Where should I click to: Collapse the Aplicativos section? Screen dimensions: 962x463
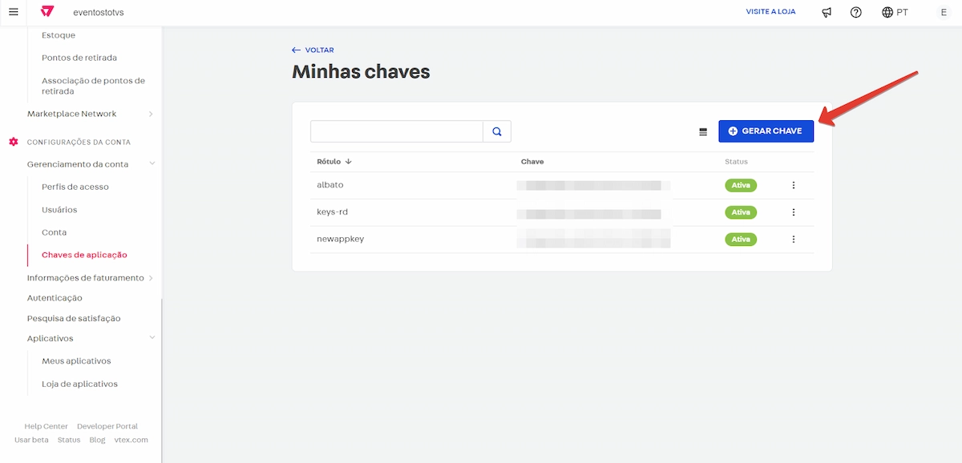[x=152, y=338]
